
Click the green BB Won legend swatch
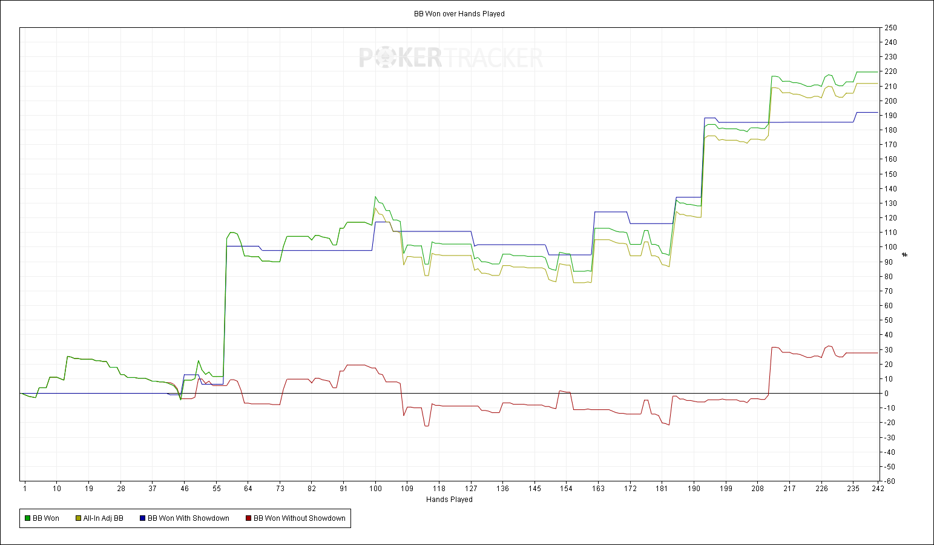[x=27, y=518]
